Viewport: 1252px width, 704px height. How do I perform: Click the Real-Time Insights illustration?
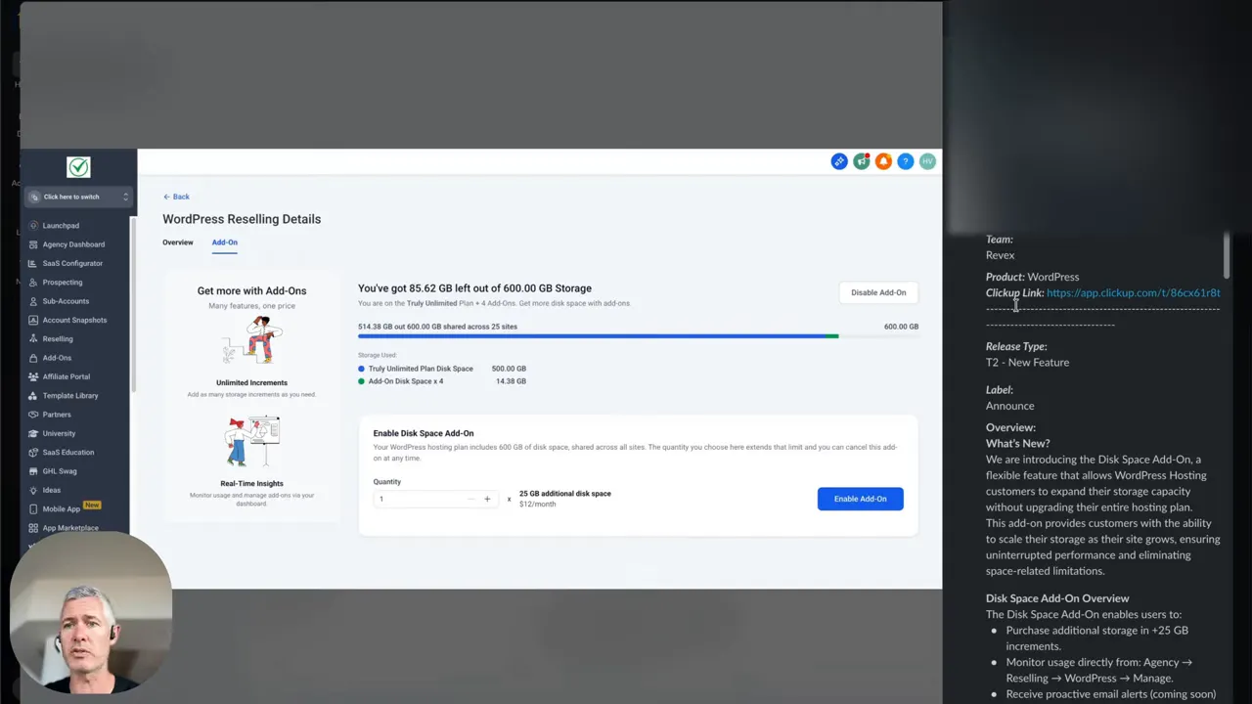pos(251,443)
